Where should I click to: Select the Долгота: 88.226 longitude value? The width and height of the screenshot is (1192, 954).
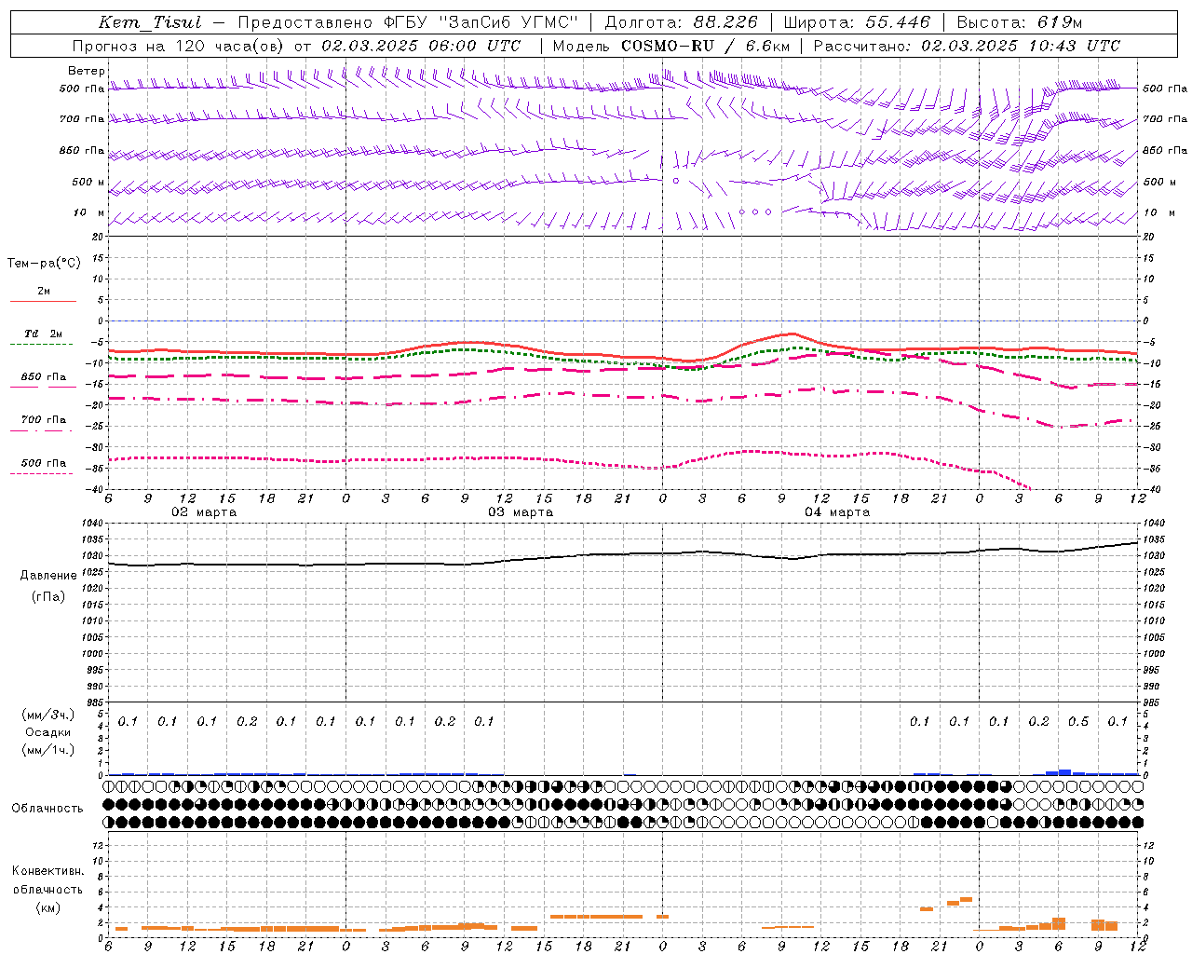pyautogui.click(x=682, y=22)
